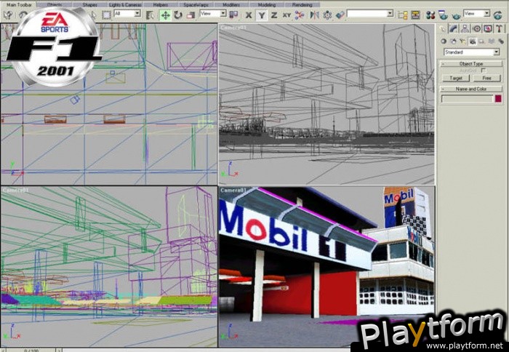Restrict transform to XY plane

(x=286, y=15)
